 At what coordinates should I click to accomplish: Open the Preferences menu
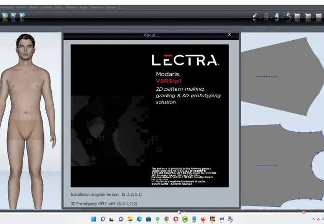(97, 7)
